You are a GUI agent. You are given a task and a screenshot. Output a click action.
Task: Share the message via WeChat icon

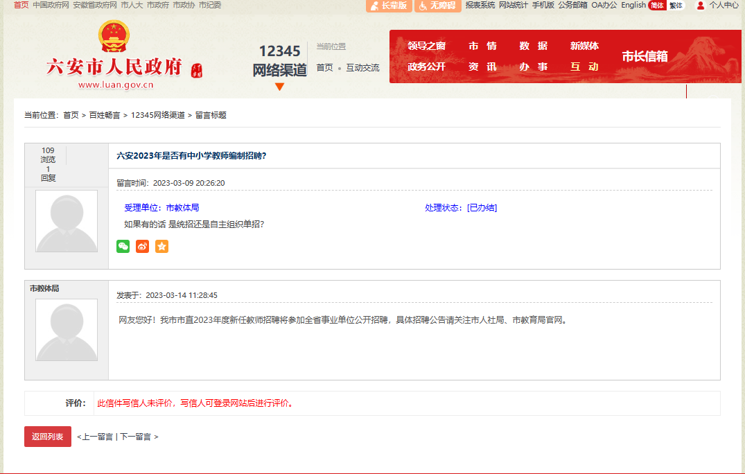point(123,246)
